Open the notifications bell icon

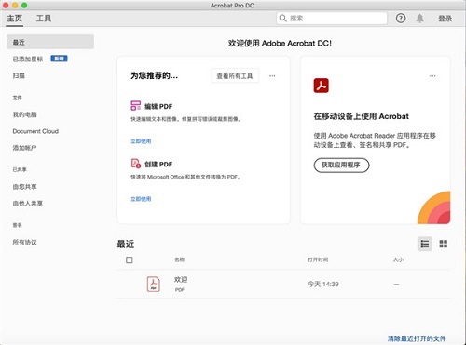(x=419, y=19)
